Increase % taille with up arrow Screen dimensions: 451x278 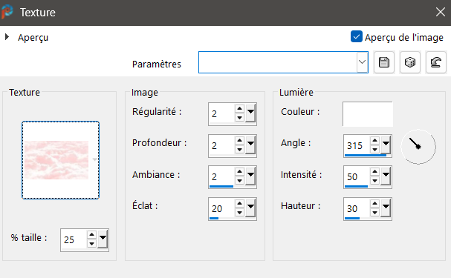[x=91, y=235]
